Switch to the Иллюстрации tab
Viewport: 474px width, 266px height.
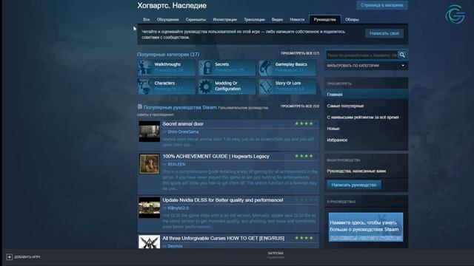coord(224,20)
